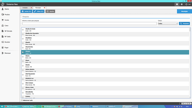Viewport: 192px width, 108px height.
Task: Enable the Selecionar tudo checkbox
Action: pyautogui.click(x=22, y=100)
